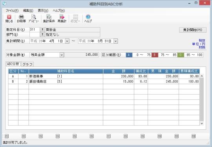212x147 pixels.
Task: Click the 勘定科目 code field 311
Action: click(x=35, y=29)
